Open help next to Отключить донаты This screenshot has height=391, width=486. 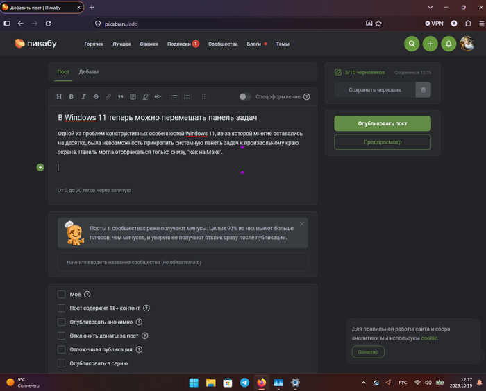point(144,336)
